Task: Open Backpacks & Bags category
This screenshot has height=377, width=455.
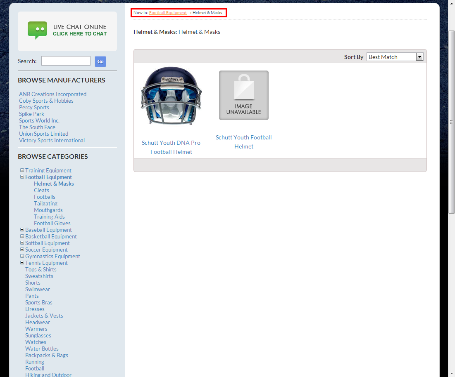Action: (x=46, y=356)
